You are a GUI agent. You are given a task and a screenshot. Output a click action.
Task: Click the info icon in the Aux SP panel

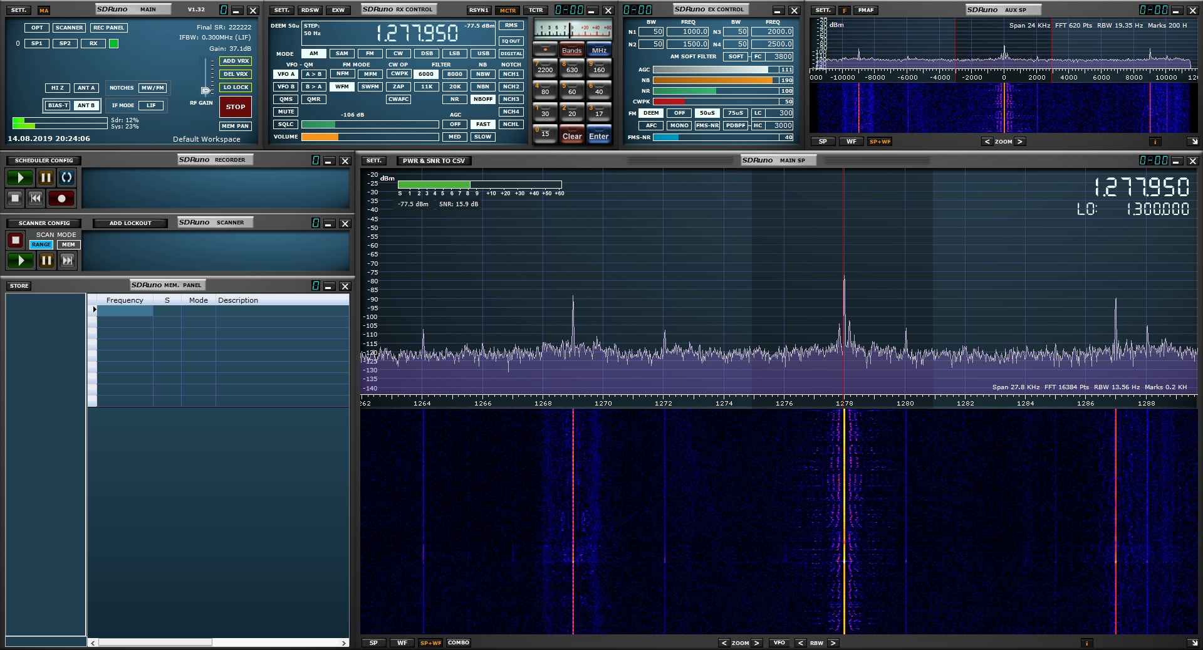pos(1155,142)
